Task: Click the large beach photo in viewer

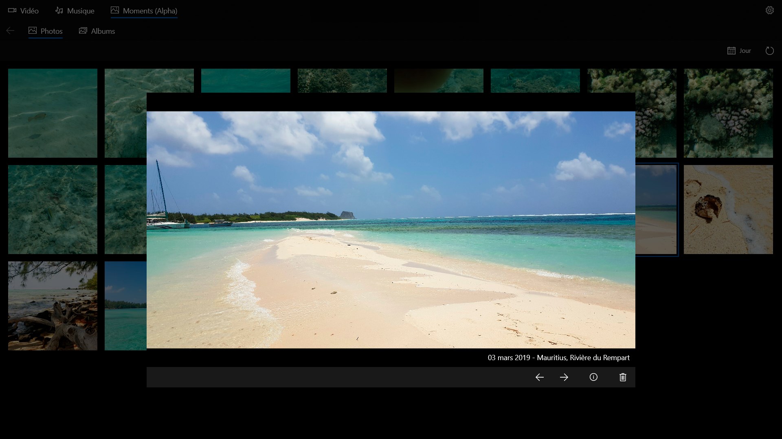Action: tap(391, 230)
